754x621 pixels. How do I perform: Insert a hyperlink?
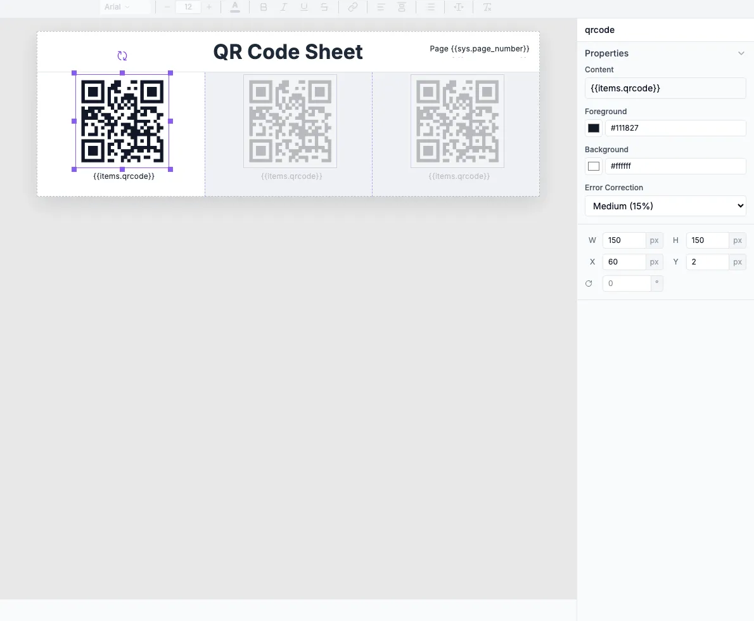click(353, 7)
